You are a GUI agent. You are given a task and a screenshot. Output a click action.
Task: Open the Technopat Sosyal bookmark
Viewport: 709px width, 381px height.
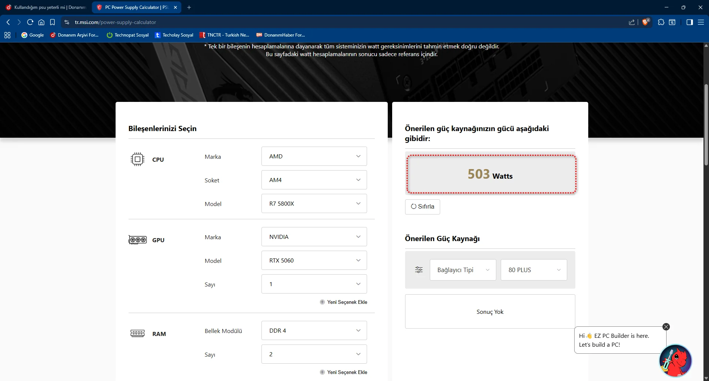point(128,35)
